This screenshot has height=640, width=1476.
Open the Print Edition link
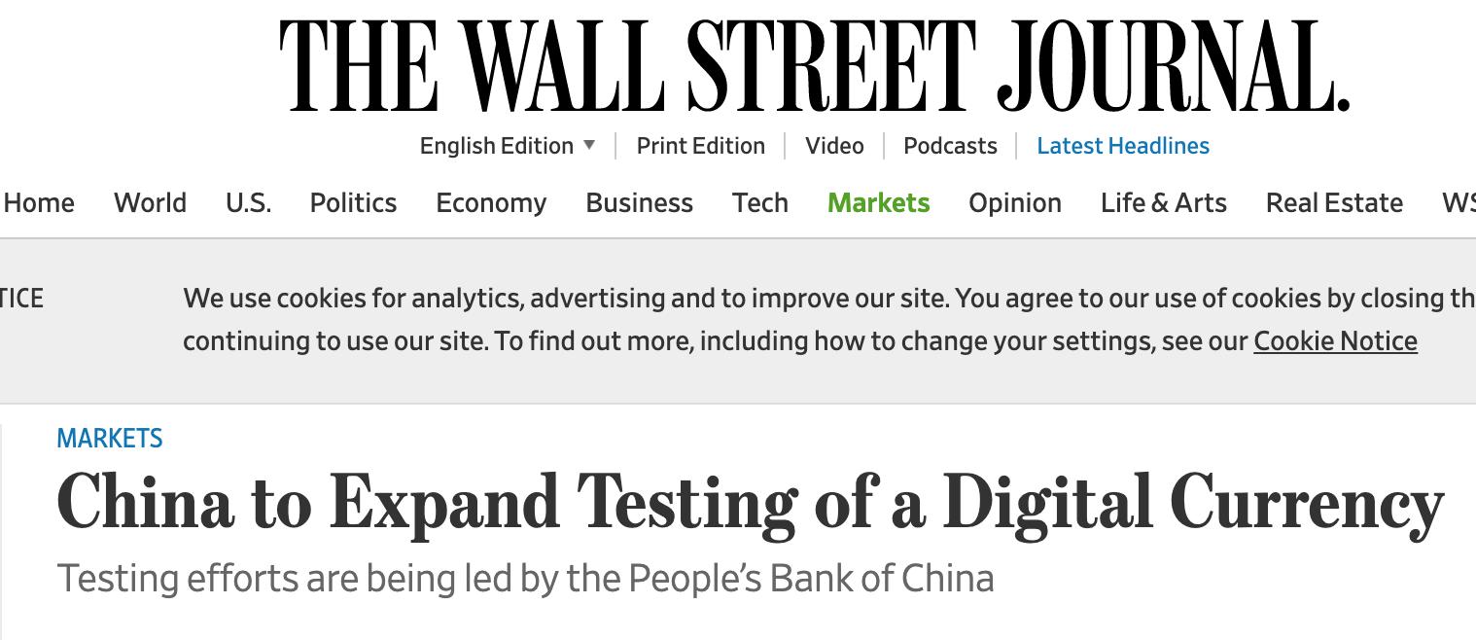pyautogui.click(x=700, y=146)
